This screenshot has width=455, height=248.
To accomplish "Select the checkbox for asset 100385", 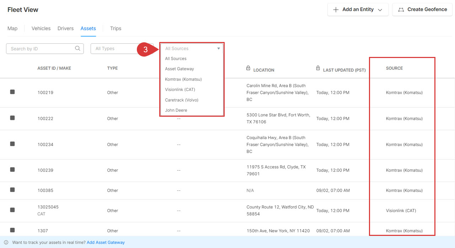I will [12, 190].
